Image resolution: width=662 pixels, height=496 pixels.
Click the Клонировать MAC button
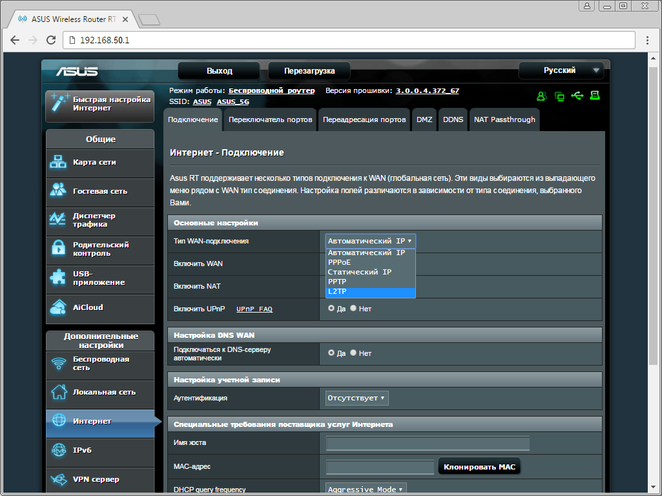479,467
